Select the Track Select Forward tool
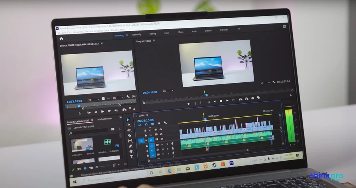The image size is (356, 188). click(128, 125)
